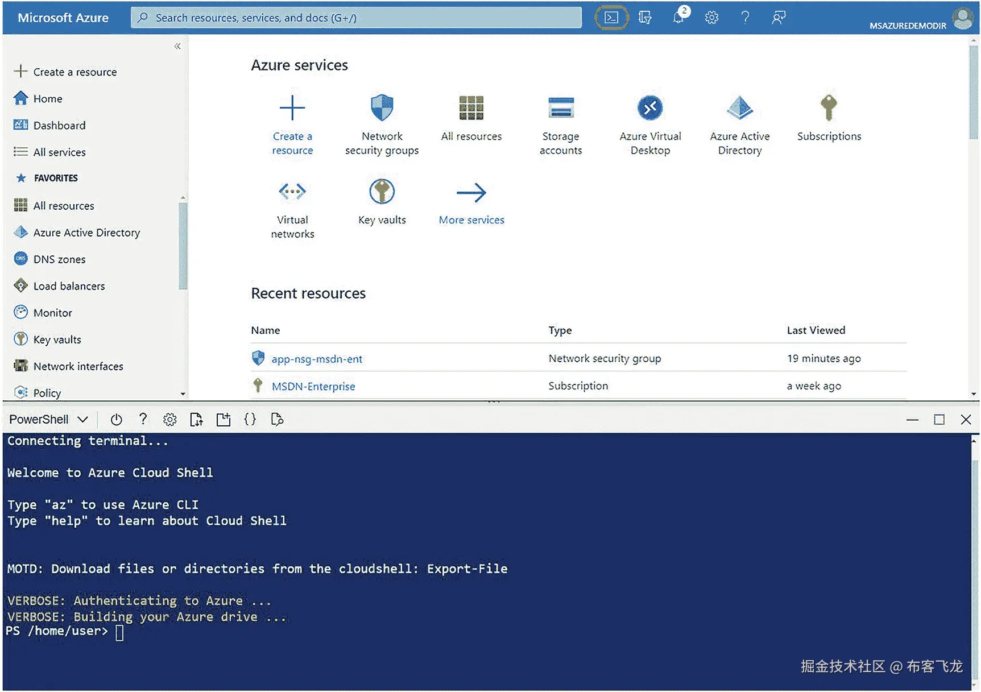Minimize the Cloud Shell pane
Viewport: 981px width, 692px height.
click(x=912, y=420)
